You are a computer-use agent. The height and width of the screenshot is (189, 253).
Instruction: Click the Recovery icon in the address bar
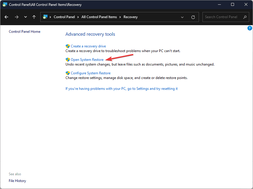(x=45, y=17)
